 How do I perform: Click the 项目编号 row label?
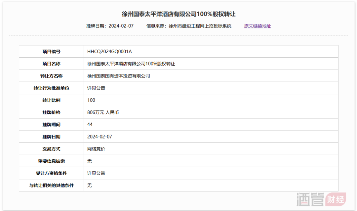(51, 51)
